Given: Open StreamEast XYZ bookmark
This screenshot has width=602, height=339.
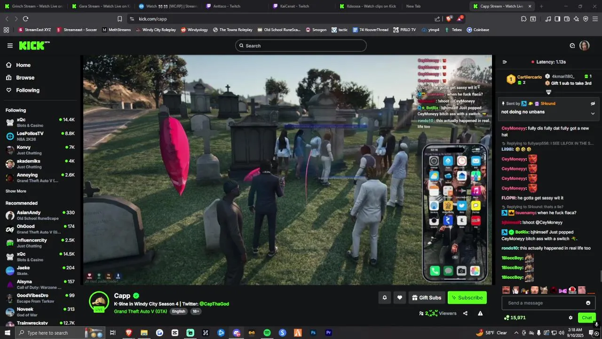Looking at the screenshot, I should 34,30.
